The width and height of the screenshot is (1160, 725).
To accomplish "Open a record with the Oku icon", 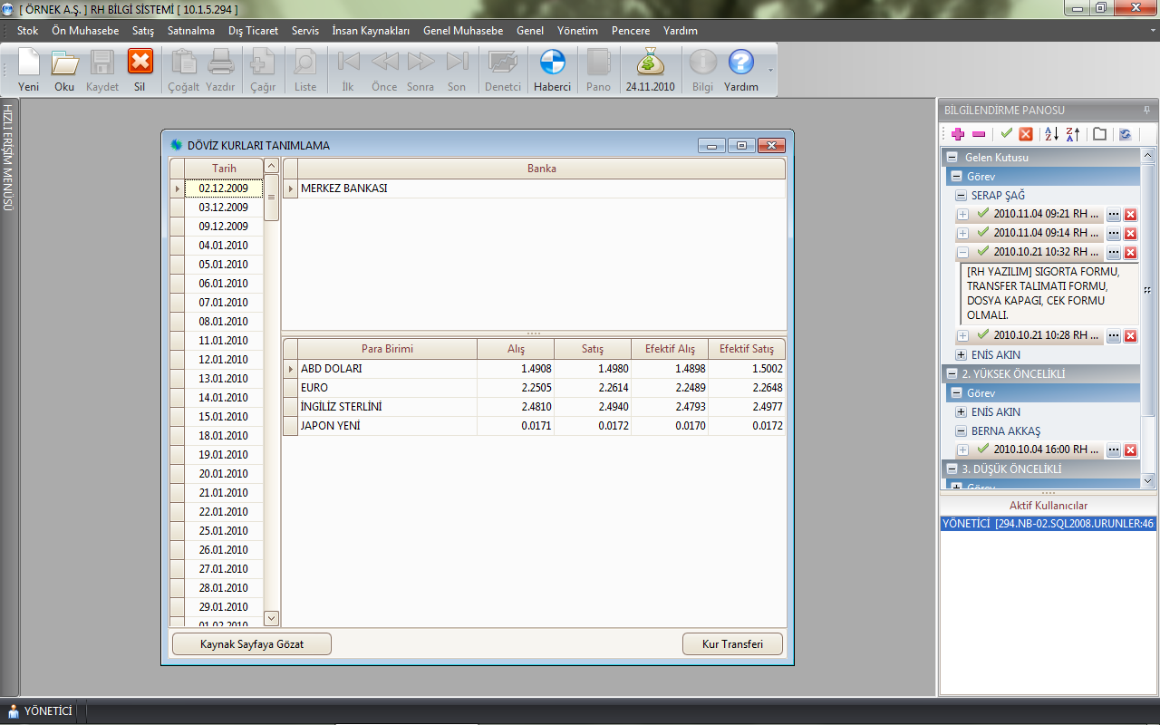I will coord(64,68).
